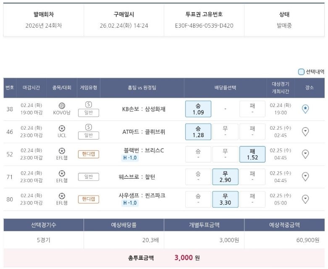
Task: Click the 일반 badge in match 71
Action: point(89,177)
